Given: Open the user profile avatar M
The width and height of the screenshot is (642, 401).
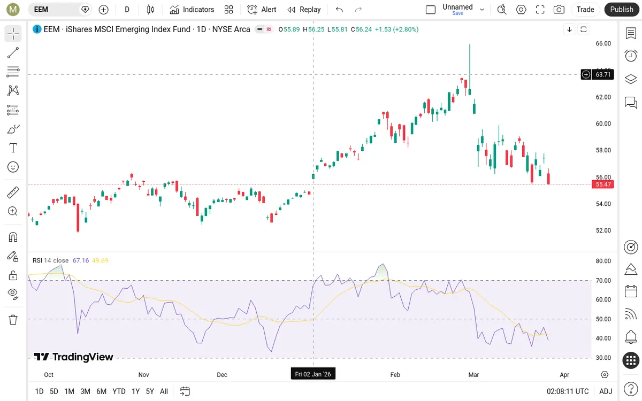Looking at the screenshot, I should pos(13,10).
